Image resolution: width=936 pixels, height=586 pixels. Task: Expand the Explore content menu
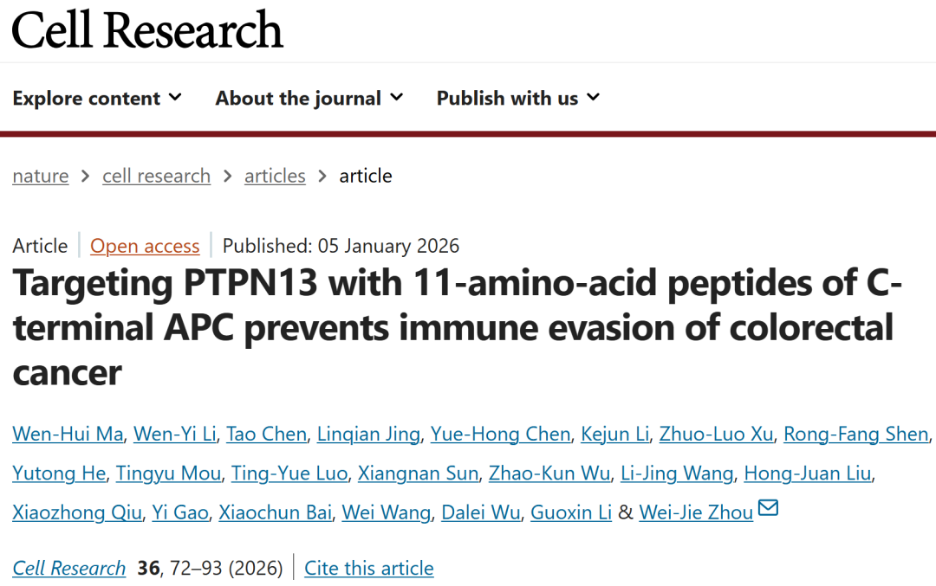pyautogui.click(x=97, y=99)
